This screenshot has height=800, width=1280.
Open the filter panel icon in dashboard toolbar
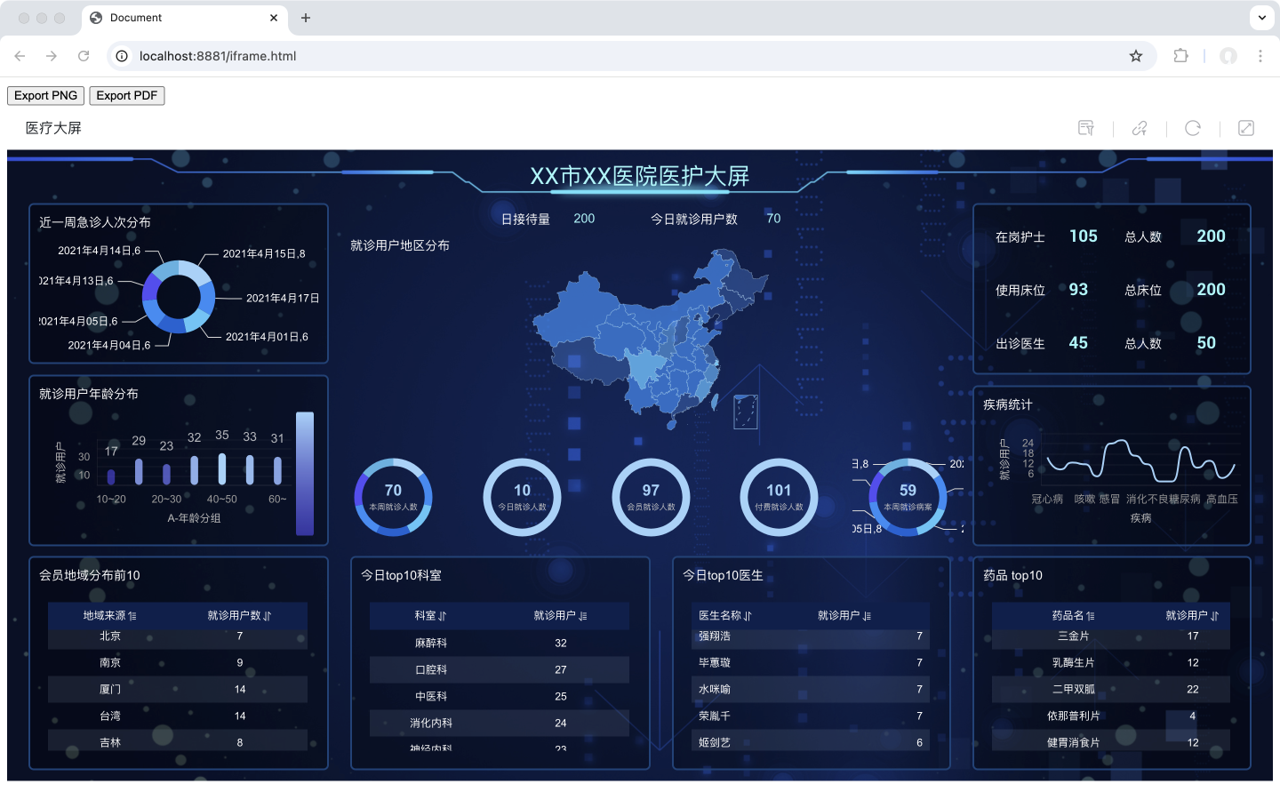coord(1085,128)
